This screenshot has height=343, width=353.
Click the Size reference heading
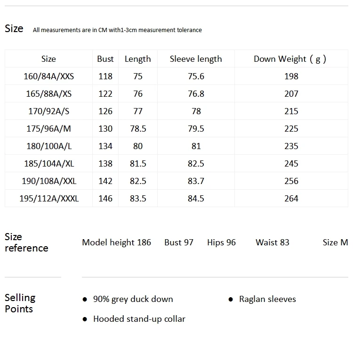click(26, 243)
